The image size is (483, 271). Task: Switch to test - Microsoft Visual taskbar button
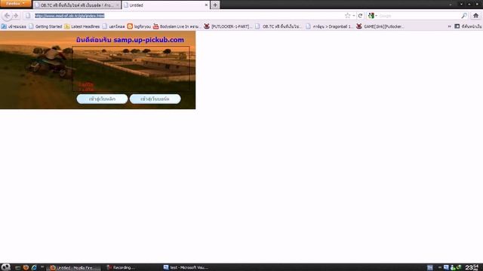coord(186,268)
